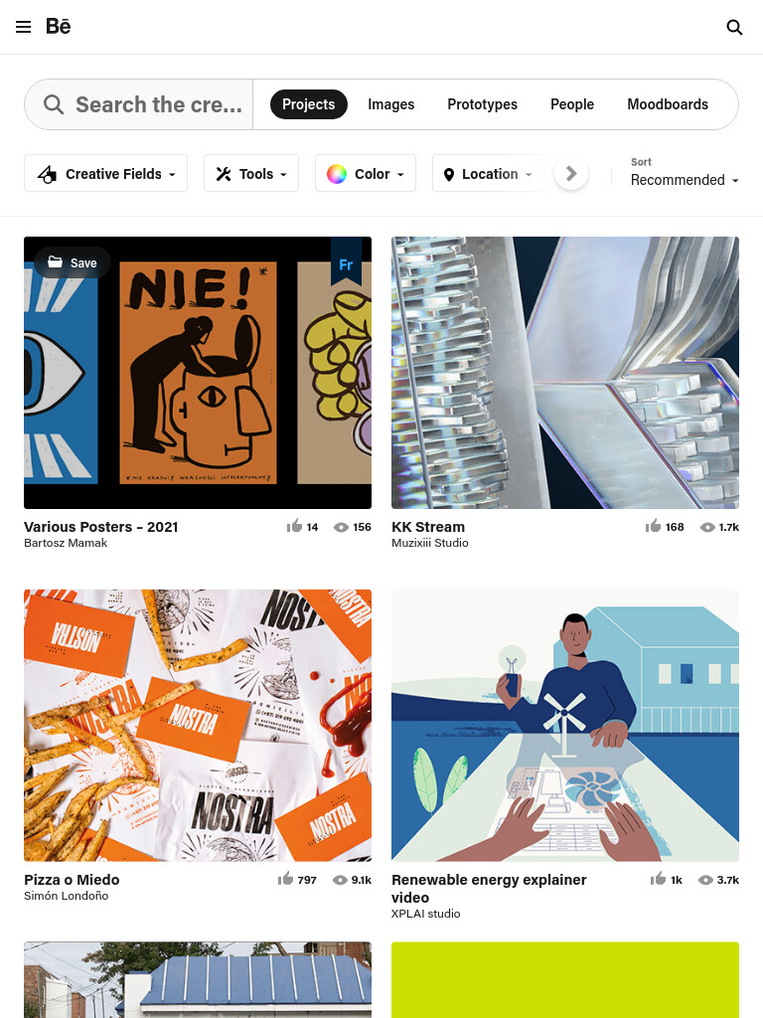Click the views eye icon on KK Stream
763x1018 pixels.
click(x=707, y=527)
